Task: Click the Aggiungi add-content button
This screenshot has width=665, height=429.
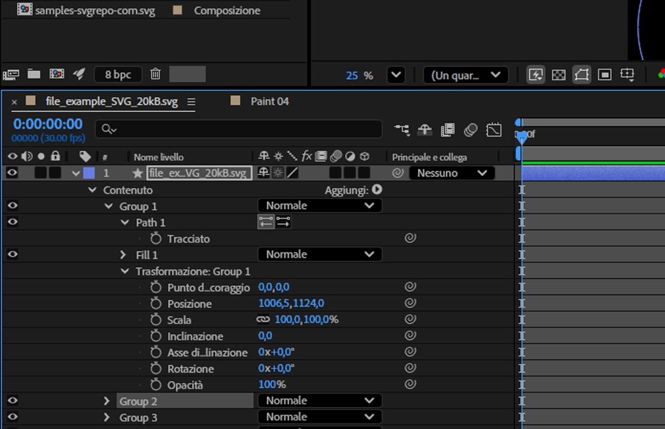Action: click(377, 189)
